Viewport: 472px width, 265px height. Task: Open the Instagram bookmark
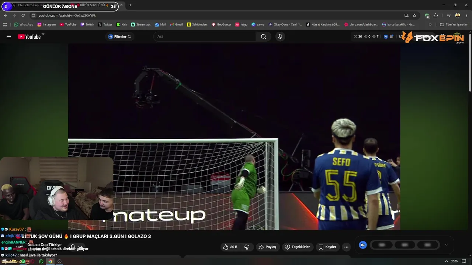(46, 25)
